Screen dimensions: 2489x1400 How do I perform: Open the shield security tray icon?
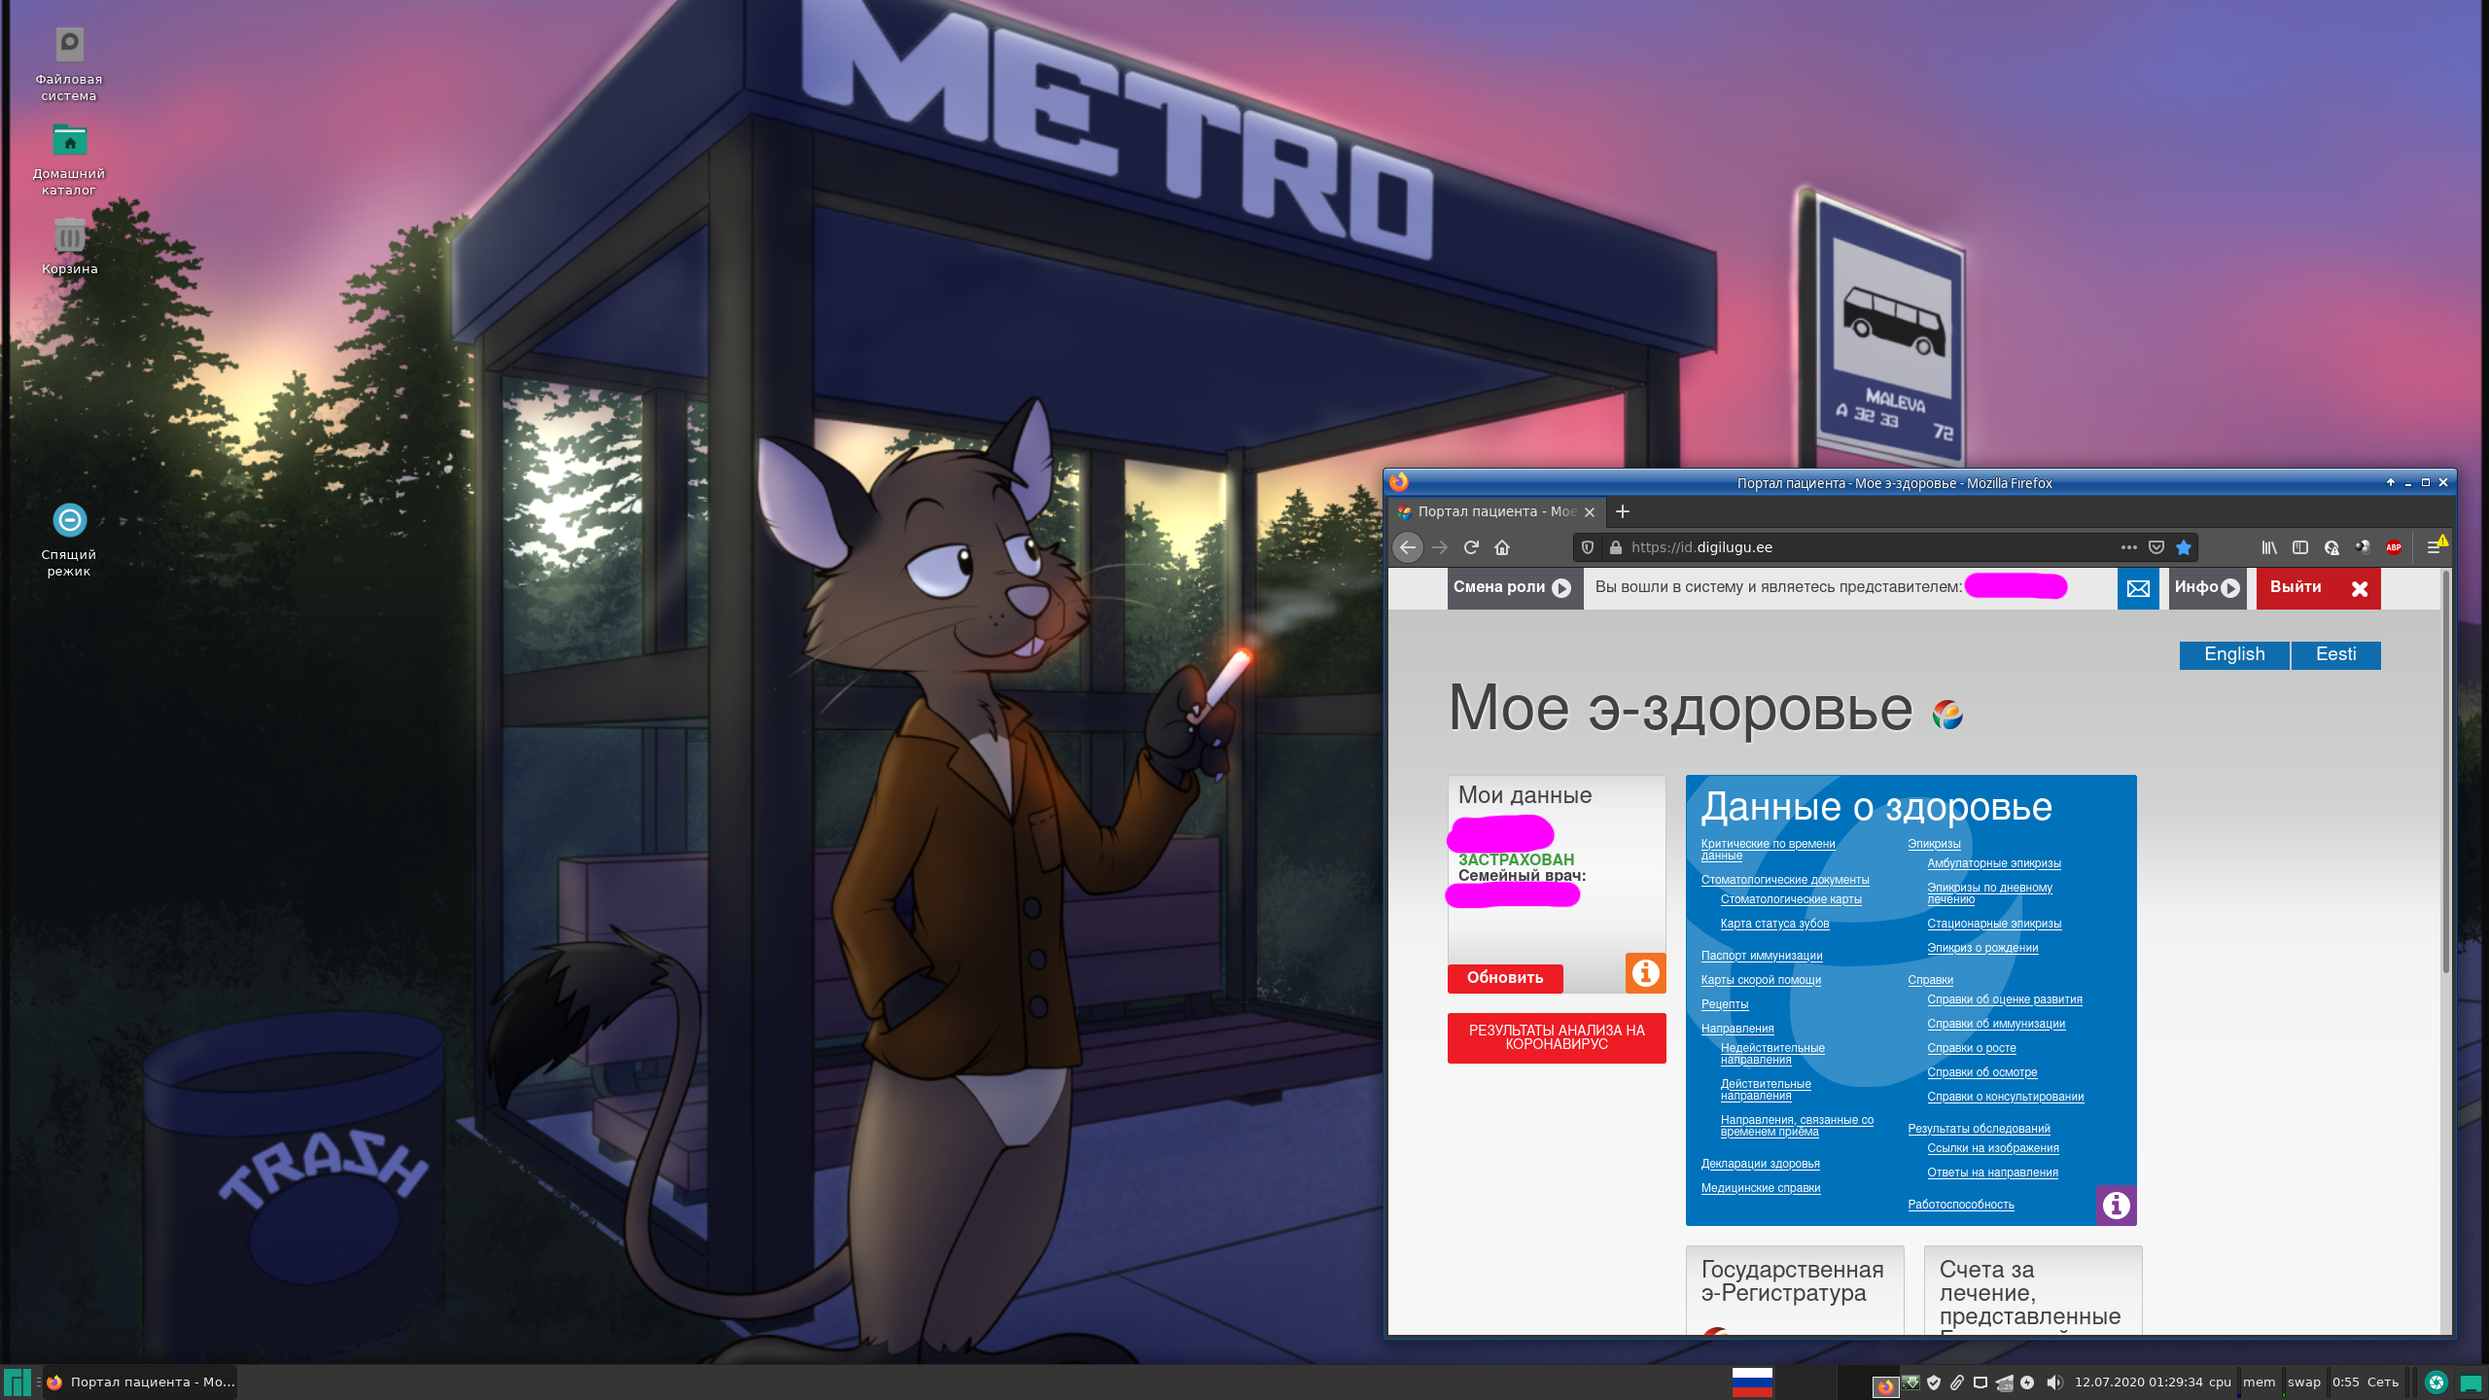point(1934,1382)
